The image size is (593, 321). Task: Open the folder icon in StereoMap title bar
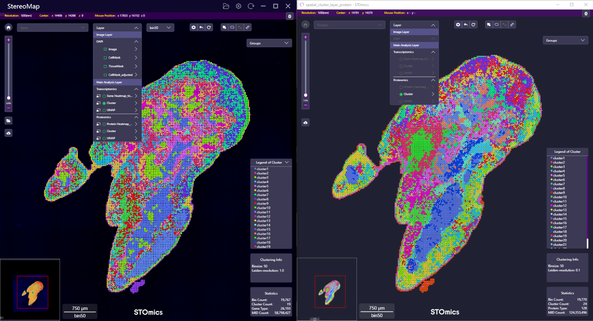click(x=226, y=6)
